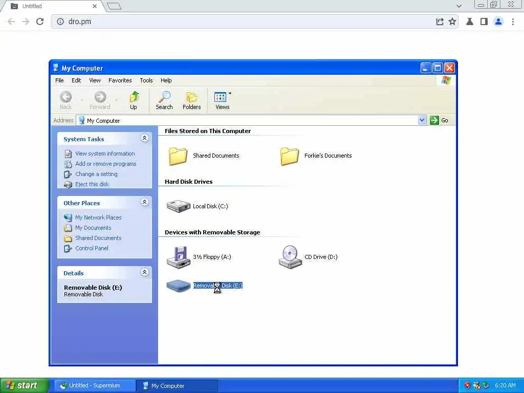Select the Local Disk (C:) drive icon
Screen dimensions: 524x393
click(179, 206)
